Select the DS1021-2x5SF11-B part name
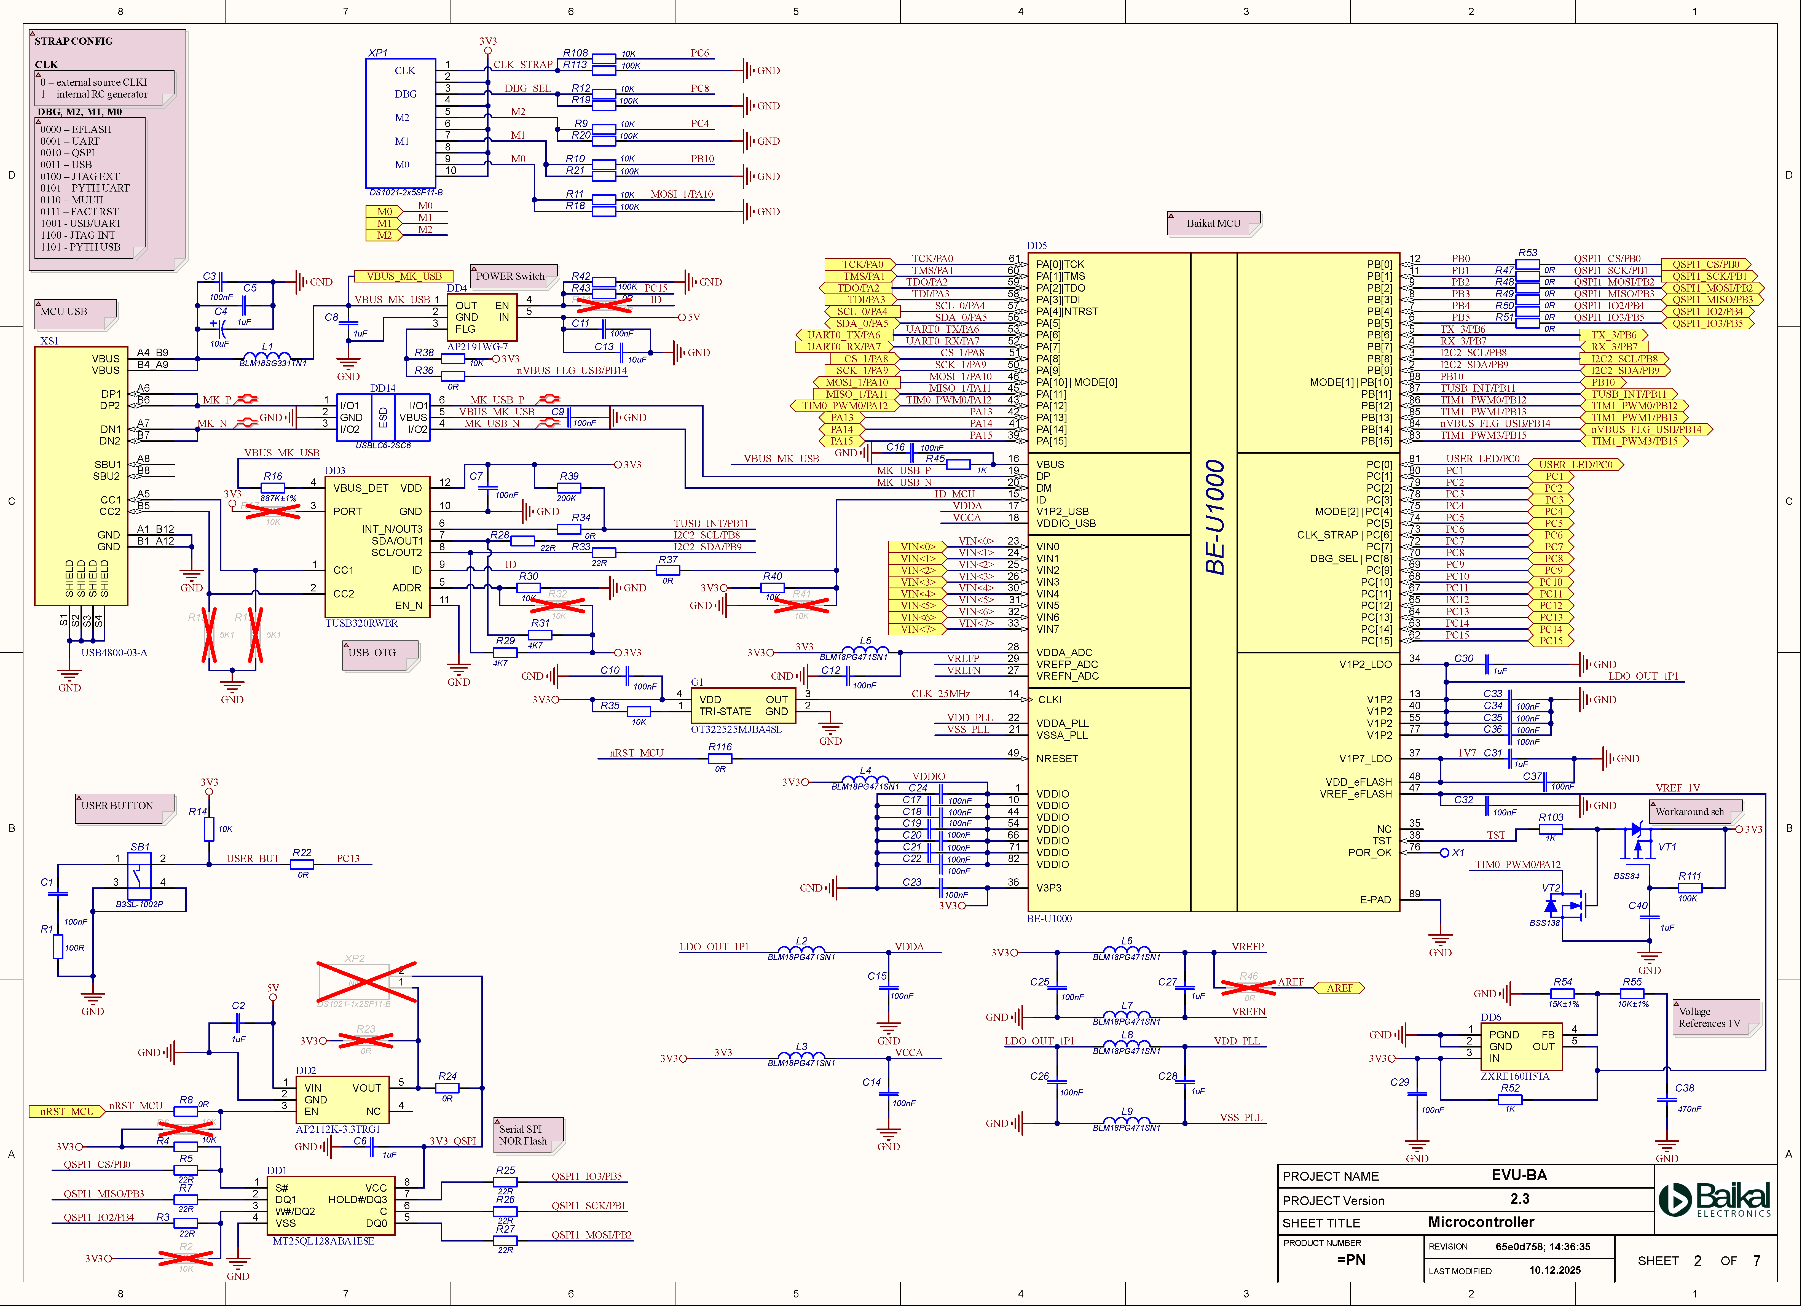 406,193
